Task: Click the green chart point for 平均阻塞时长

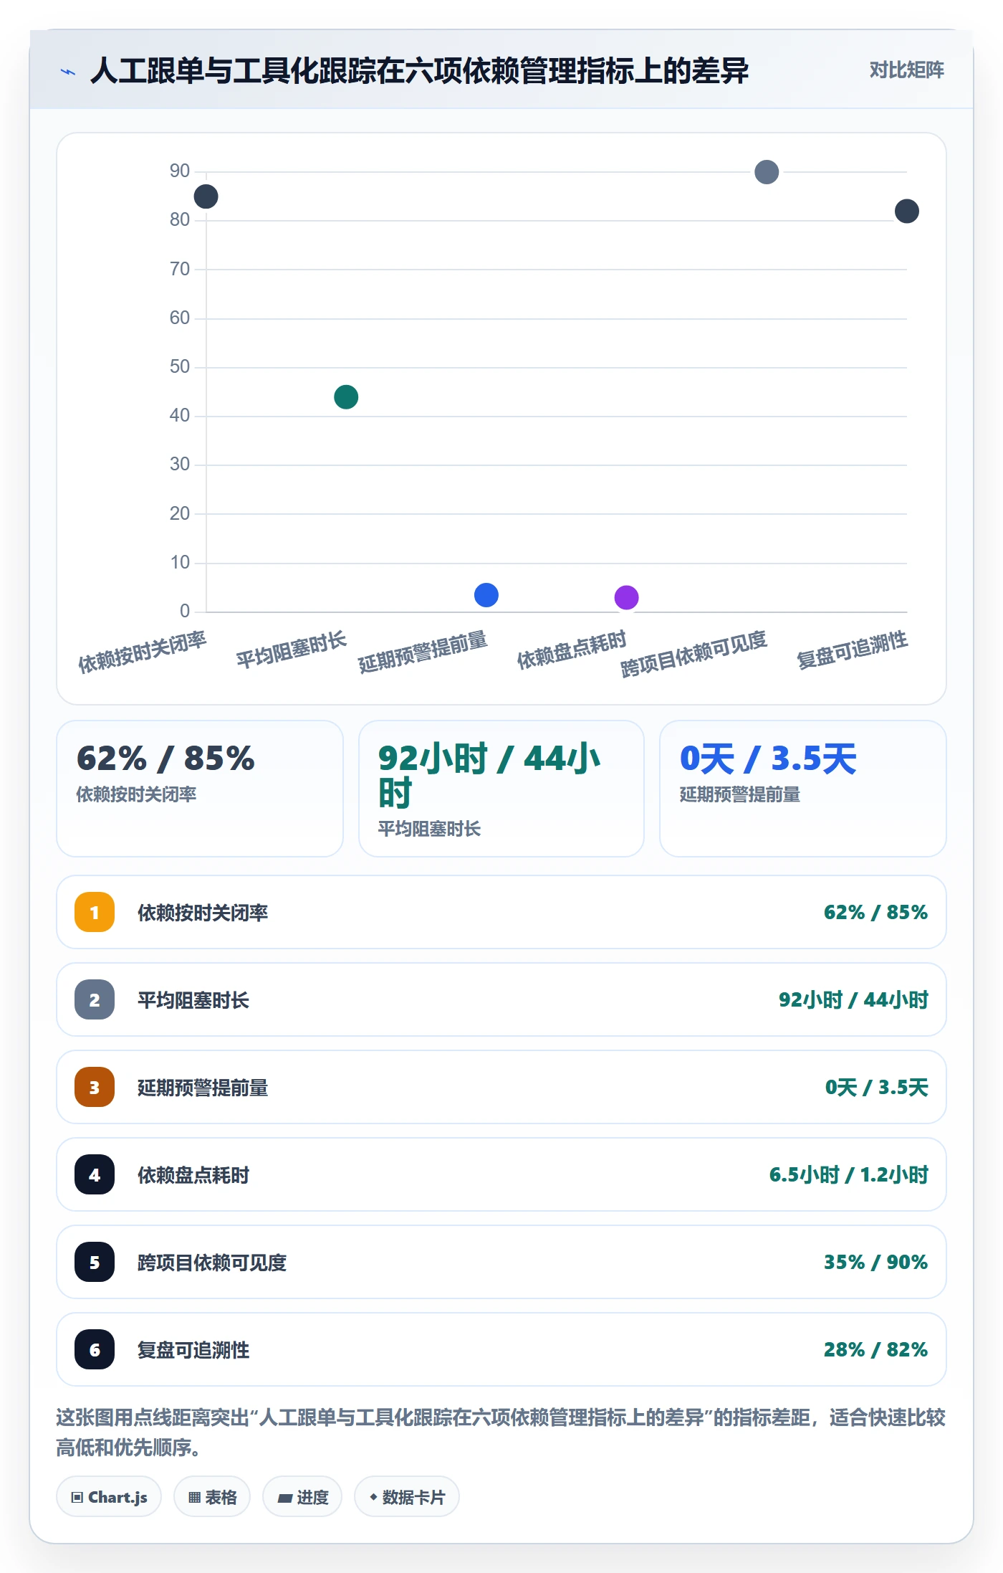Action: coord(346,396)
